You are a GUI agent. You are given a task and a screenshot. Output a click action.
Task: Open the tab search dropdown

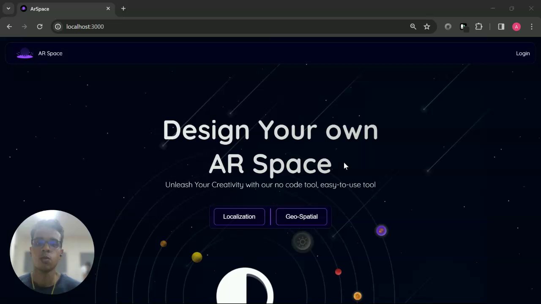point(8,8)
